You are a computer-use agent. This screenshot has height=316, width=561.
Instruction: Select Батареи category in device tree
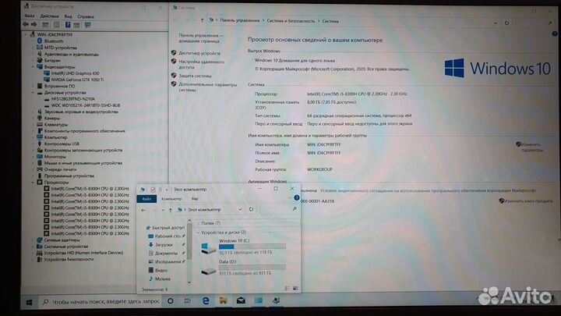52,61
